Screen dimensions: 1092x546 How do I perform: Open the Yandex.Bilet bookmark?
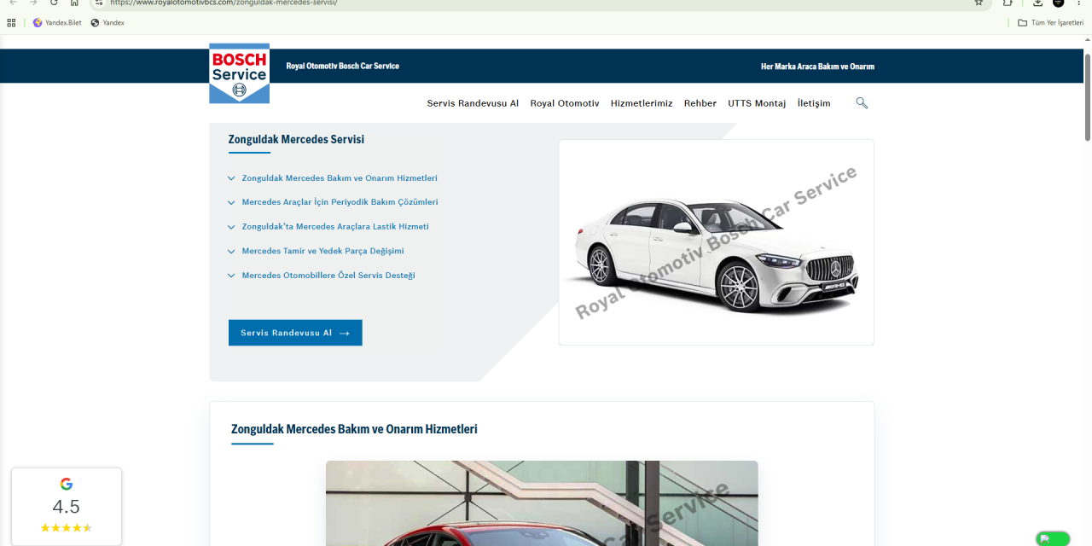point(57,23)
